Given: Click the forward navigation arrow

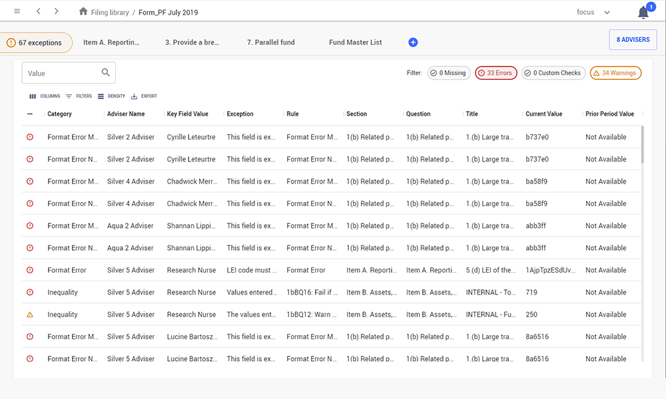Looking at the screenshot, I should pos(57,12).
